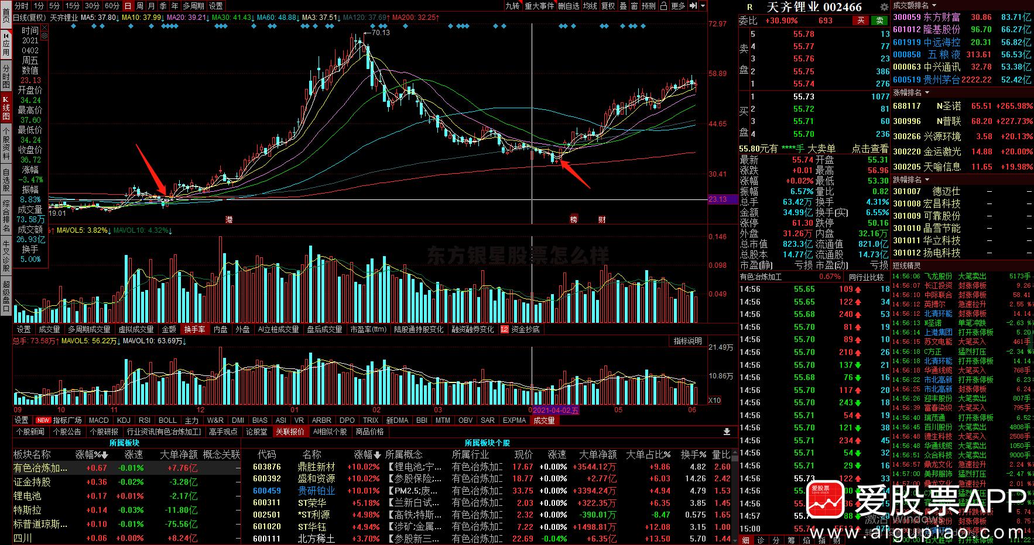Switch to the 周 period tab
The width and height of the screenshot is (1034, 545).
pyautogui.click(x=140, y=6)
